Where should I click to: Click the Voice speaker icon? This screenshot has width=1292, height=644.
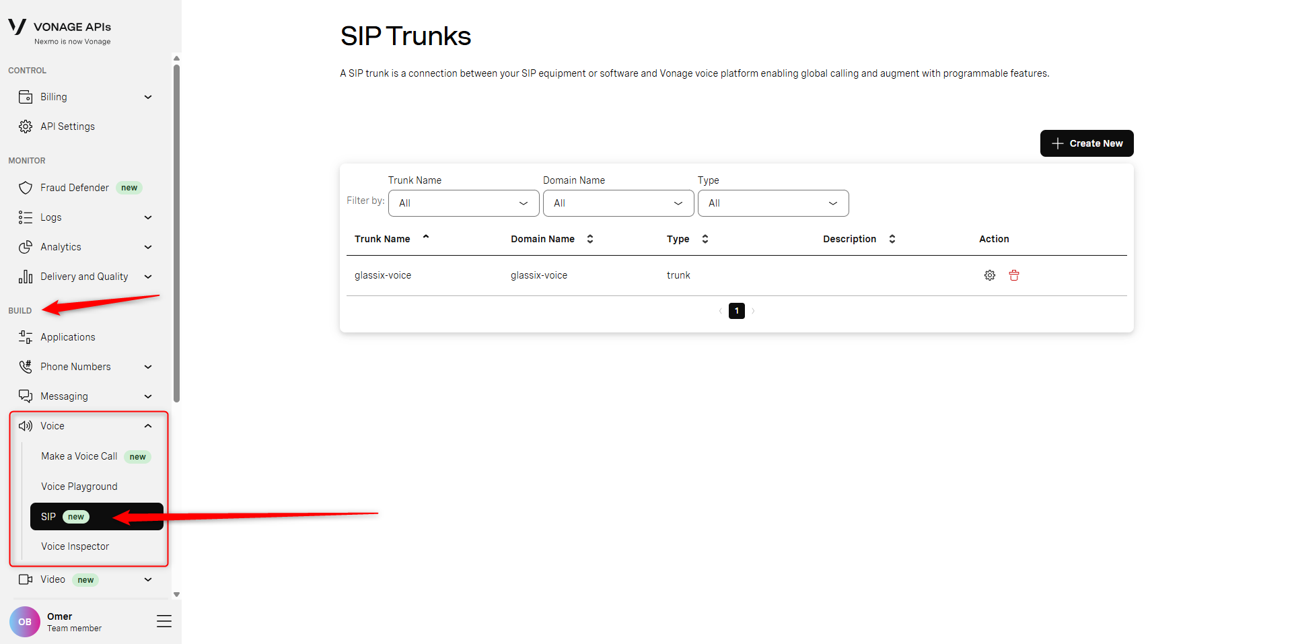(x=26, y=426)
